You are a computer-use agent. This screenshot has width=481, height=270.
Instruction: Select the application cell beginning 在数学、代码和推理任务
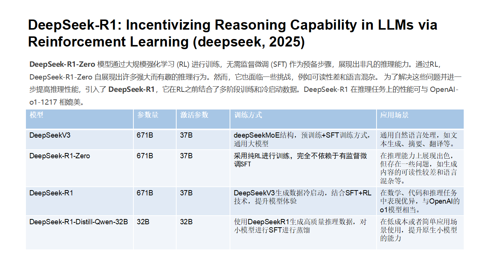click(420, 201)
